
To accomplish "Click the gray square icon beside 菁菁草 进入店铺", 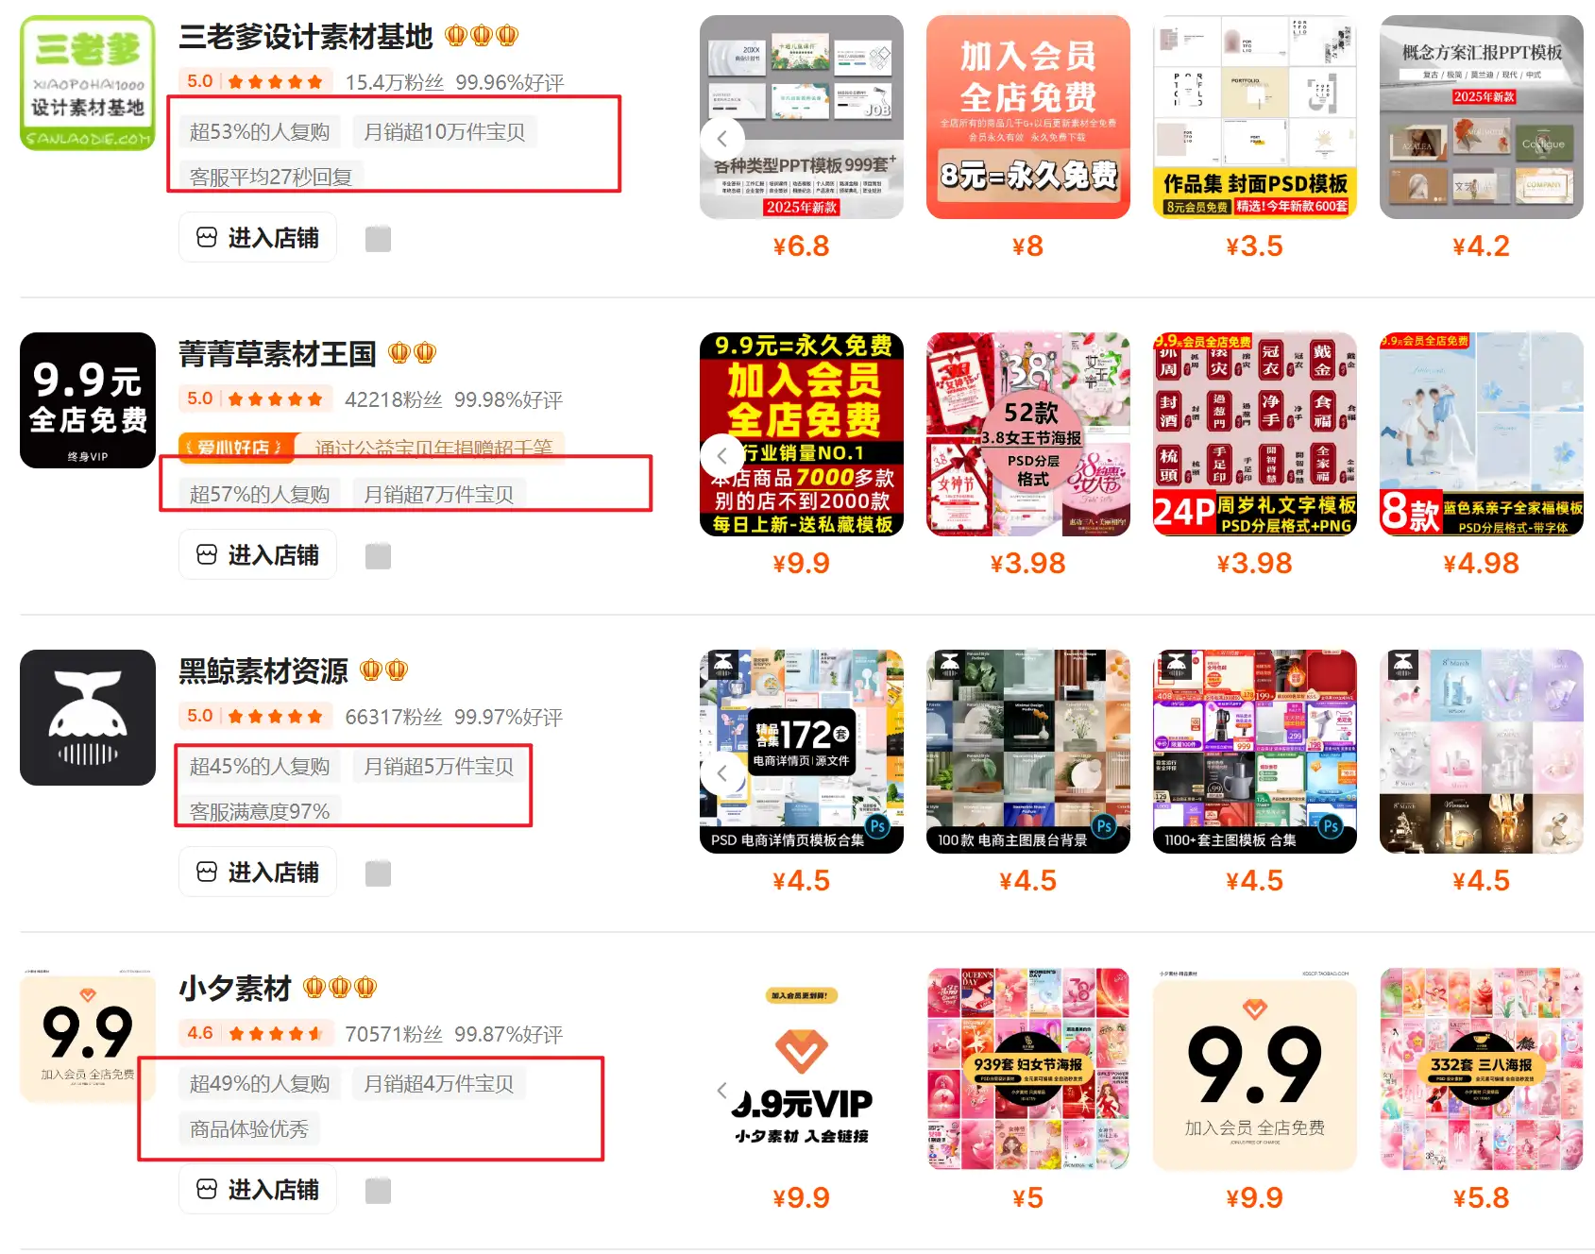I will click(378, 556).
